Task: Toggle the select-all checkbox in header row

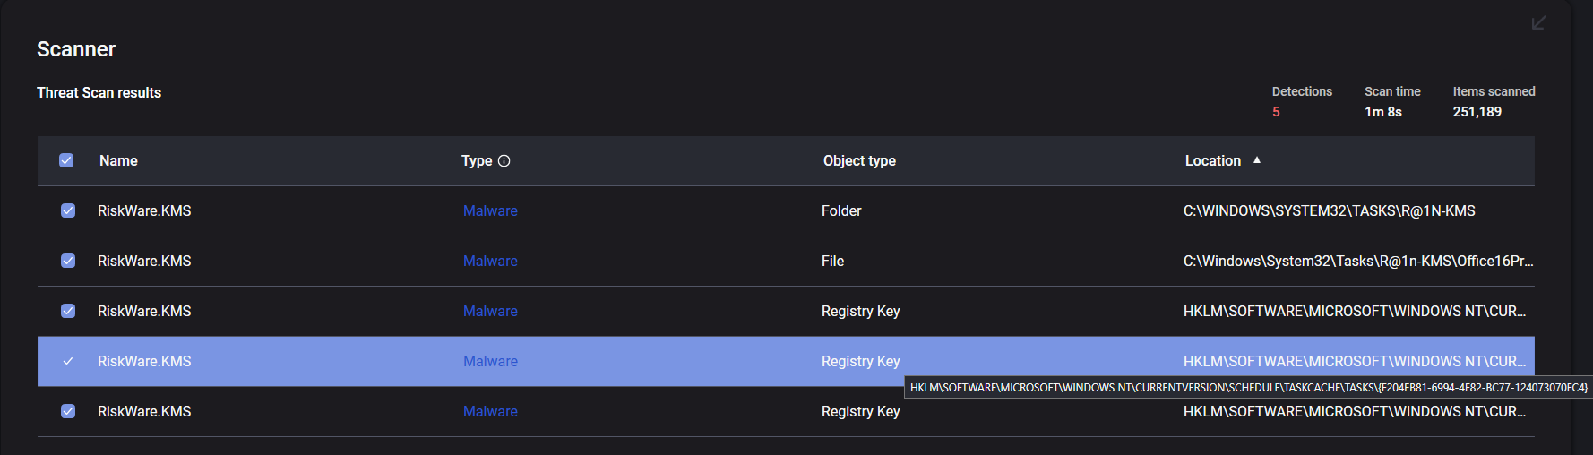Action: (x=66, y=161)
